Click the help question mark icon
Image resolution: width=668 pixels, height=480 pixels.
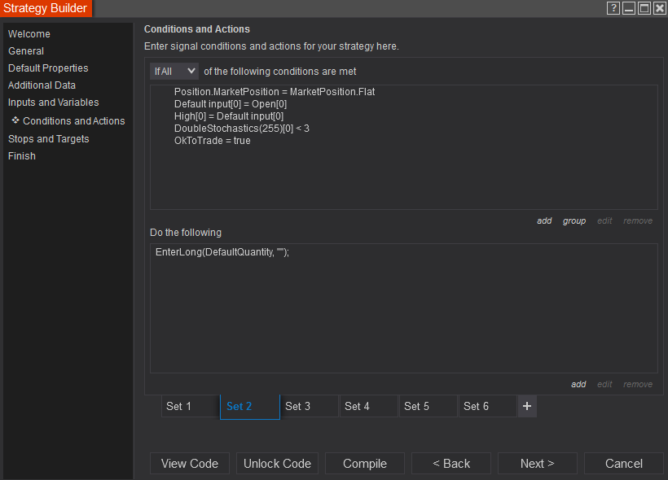(614, 8)
